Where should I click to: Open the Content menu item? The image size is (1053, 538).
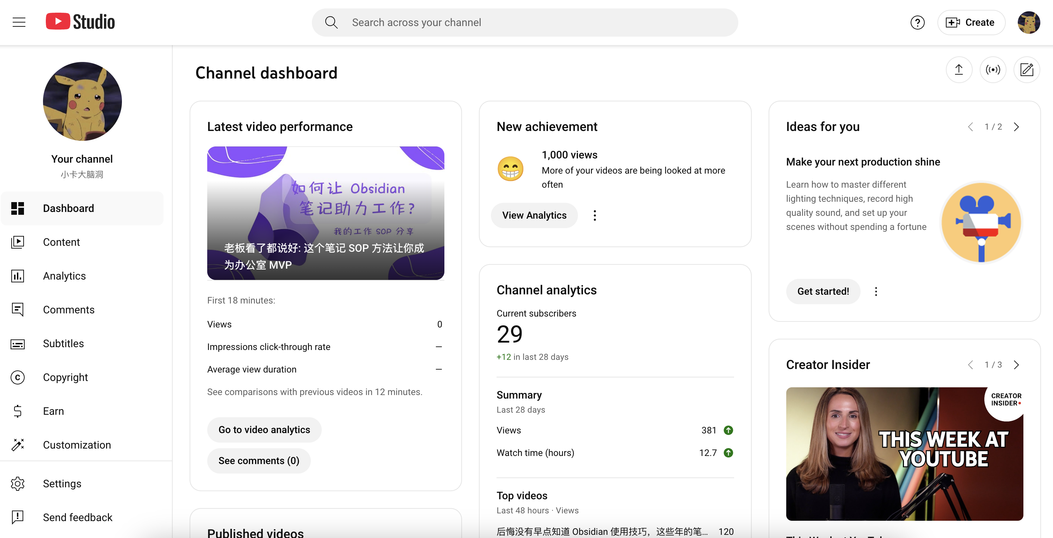pos(82,242)
